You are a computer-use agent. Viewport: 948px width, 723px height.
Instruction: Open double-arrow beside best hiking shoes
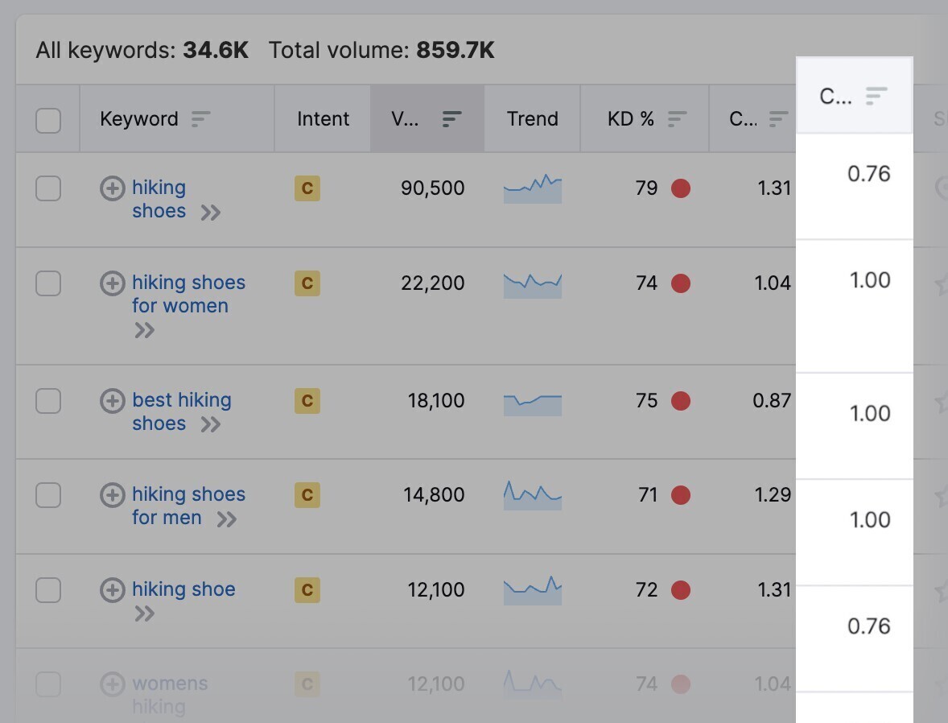pyautogui.click(x=210, y=425)
